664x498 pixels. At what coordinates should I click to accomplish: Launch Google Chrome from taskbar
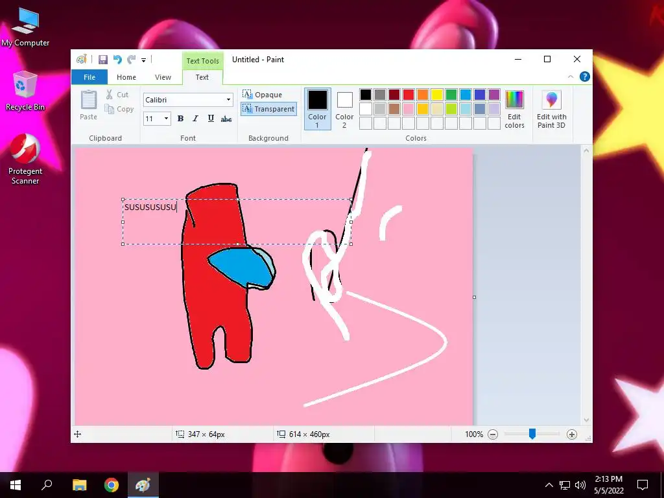112,485
